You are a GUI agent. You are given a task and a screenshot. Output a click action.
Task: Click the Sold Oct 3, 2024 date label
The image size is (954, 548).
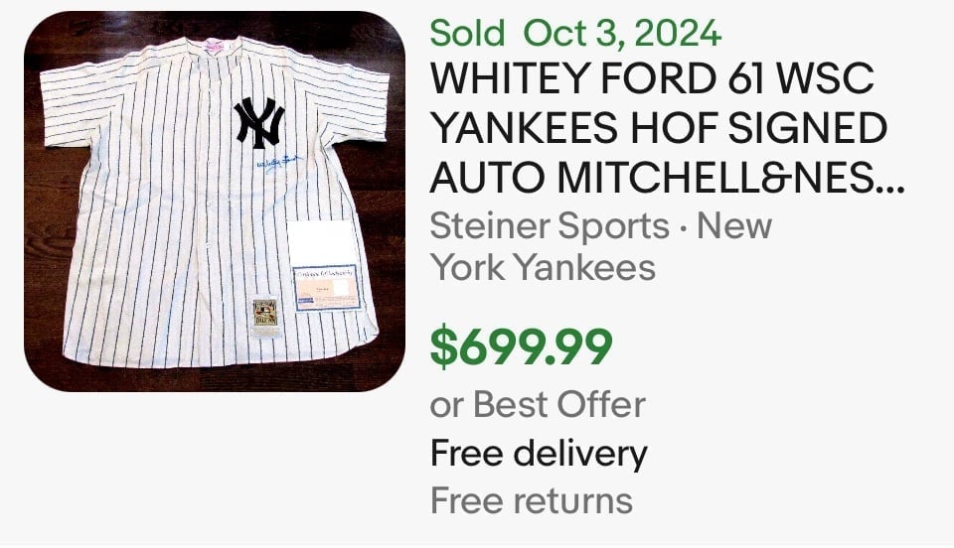tap(575, 33)
